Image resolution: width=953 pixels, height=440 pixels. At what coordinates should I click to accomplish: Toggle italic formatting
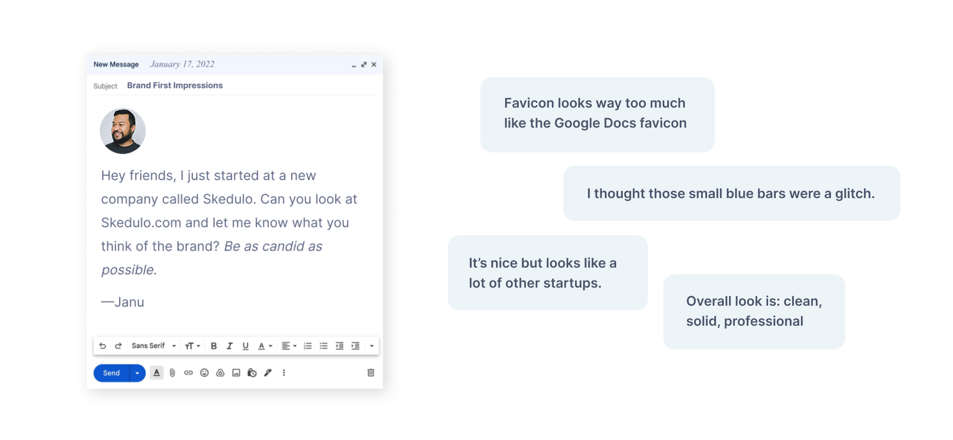pyautogui.click(x=229, y=346)
